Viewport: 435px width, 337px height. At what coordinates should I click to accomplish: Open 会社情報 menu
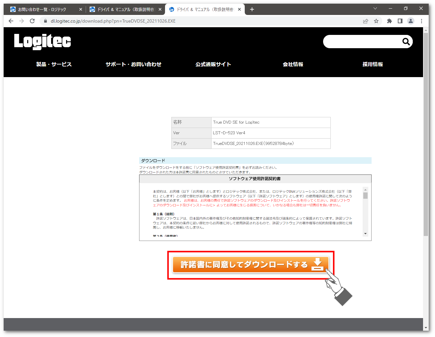293,64
